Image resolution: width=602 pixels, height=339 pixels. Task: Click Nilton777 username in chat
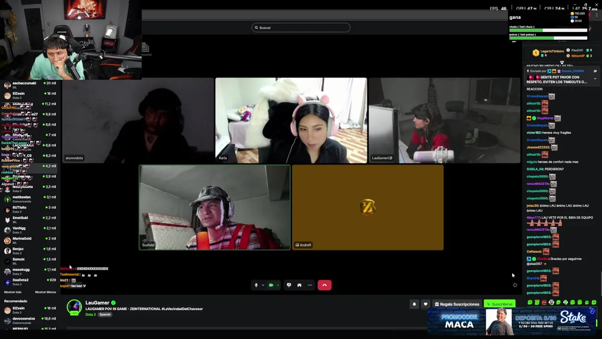[533, 218]
